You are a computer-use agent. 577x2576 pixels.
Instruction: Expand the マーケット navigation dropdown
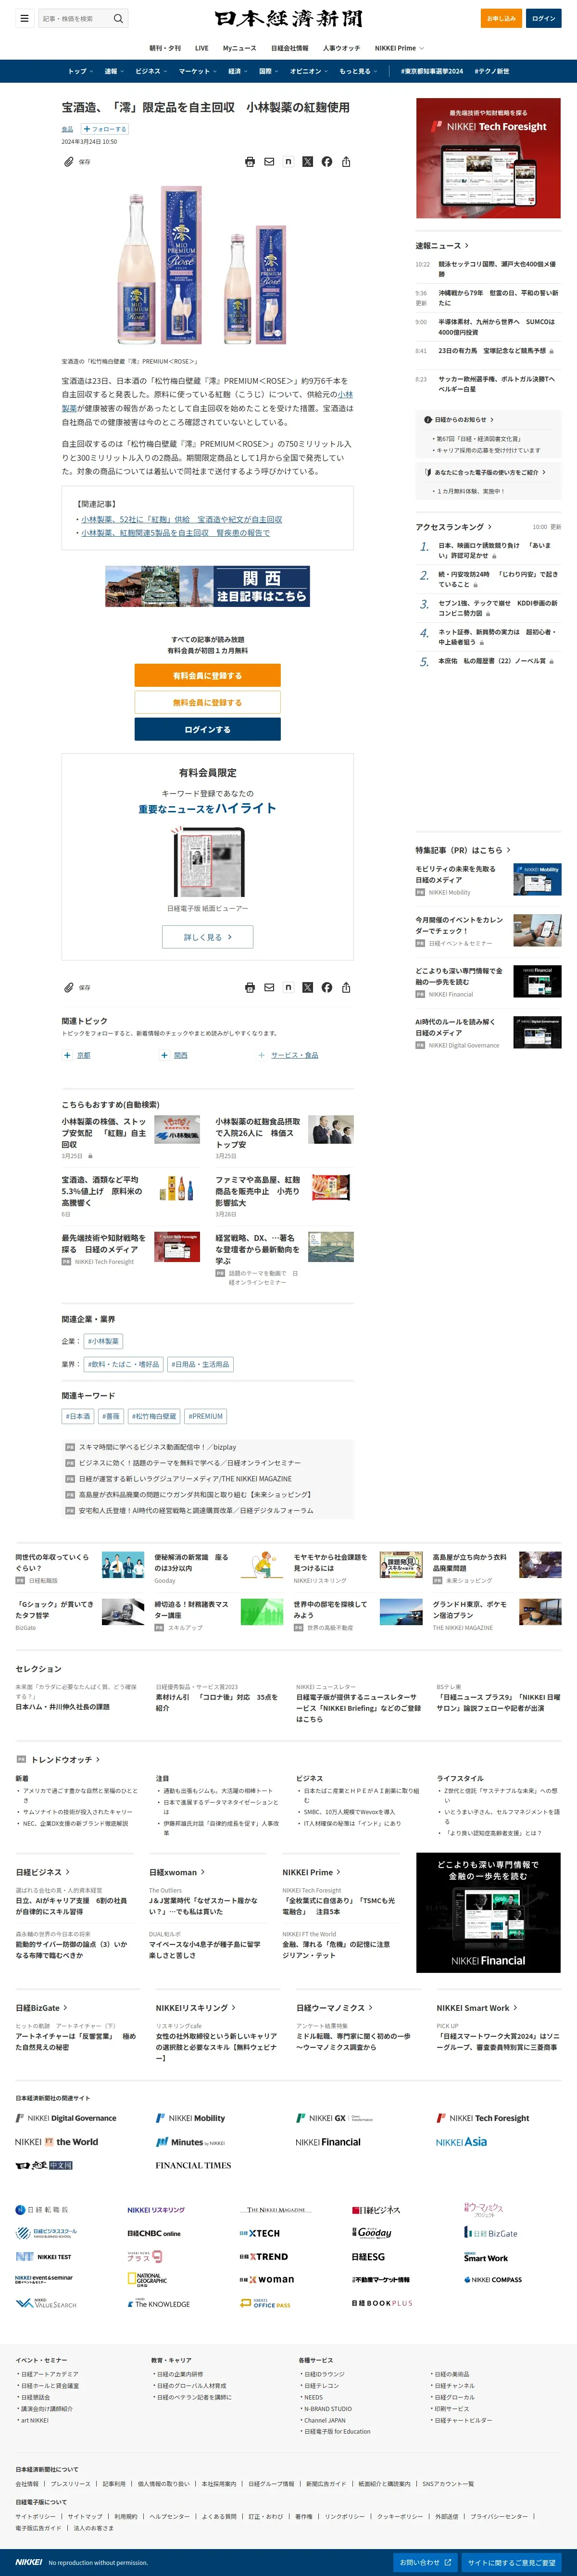click(198, 71)
